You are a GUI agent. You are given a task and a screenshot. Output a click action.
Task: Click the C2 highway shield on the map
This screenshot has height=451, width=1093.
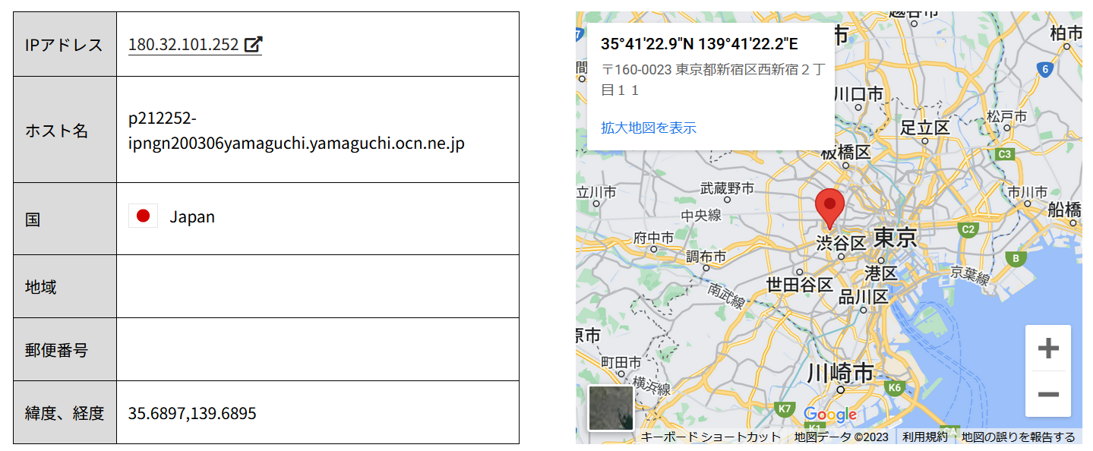click(968, 229)
